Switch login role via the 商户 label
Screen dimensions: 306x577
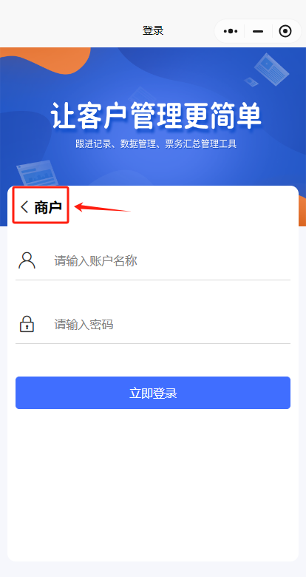click(x=48, y=207)
